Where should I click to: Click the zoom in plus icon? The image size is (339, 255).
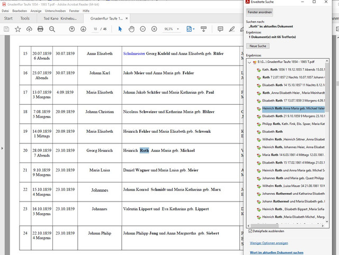tap(154, 29)
